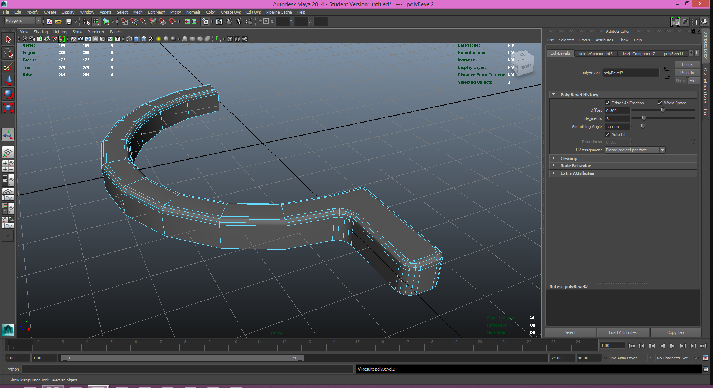The width and height of the screenshot is (713, 388).
Task: Choose the Paint Selection brush tool
Action: [8, 67]
